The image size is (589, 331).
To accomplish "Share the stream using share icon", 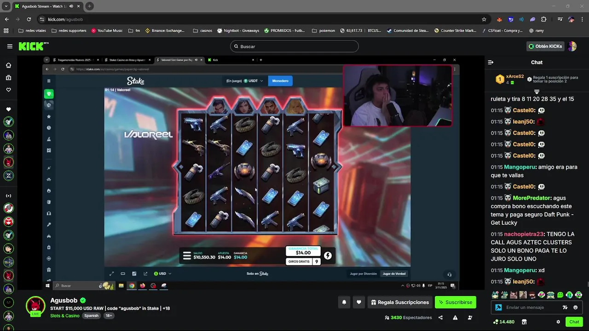I will 440,318.
